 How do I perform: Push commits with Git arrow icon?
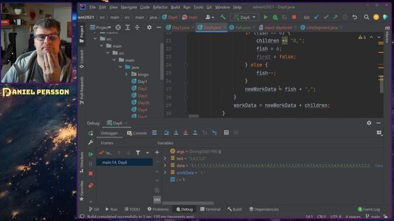coord(335,17)
